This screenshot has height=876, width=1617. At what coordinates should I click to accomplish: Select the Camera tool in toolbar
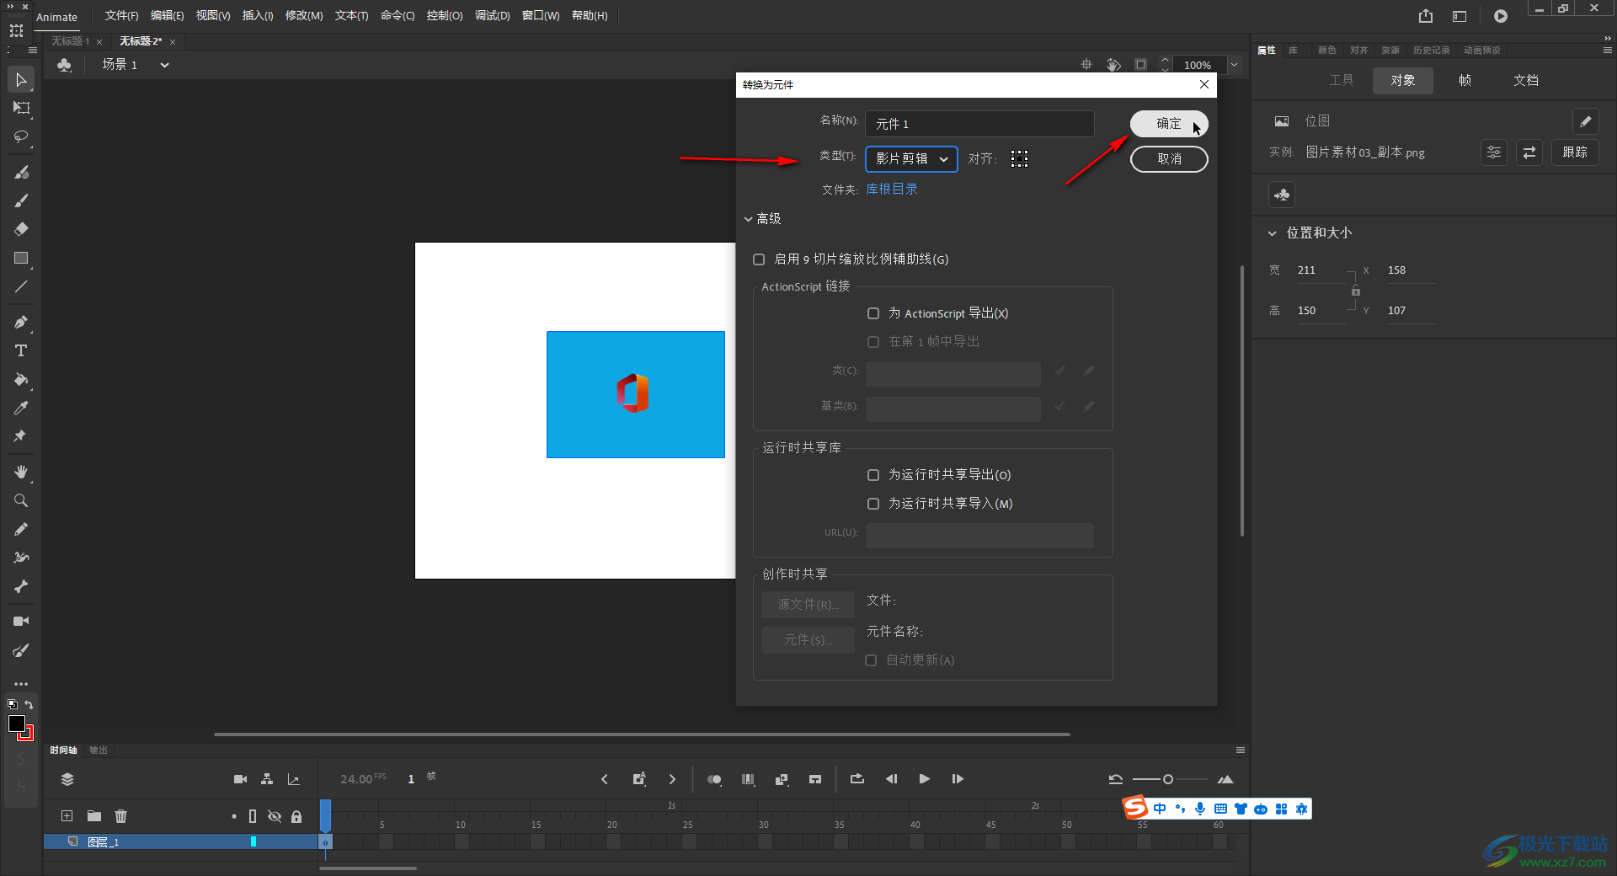point(21,621)
